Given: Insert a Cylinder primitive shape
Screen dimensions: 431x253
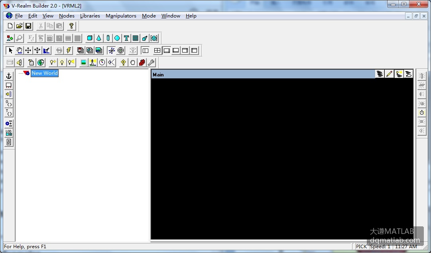Looking at the screenshot, I should coord(108,38).
